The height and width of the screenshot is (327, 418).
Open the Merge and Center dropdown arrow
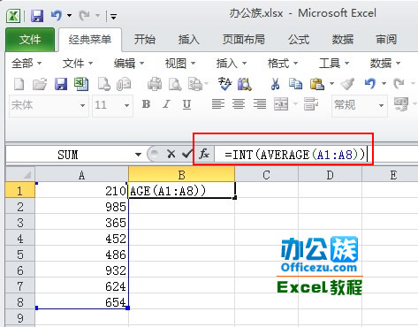click(295, 103)
